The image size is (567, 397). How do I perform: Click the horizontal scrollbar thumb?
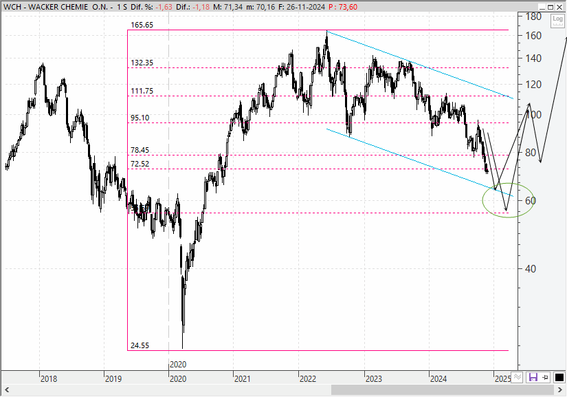[443, 389]
